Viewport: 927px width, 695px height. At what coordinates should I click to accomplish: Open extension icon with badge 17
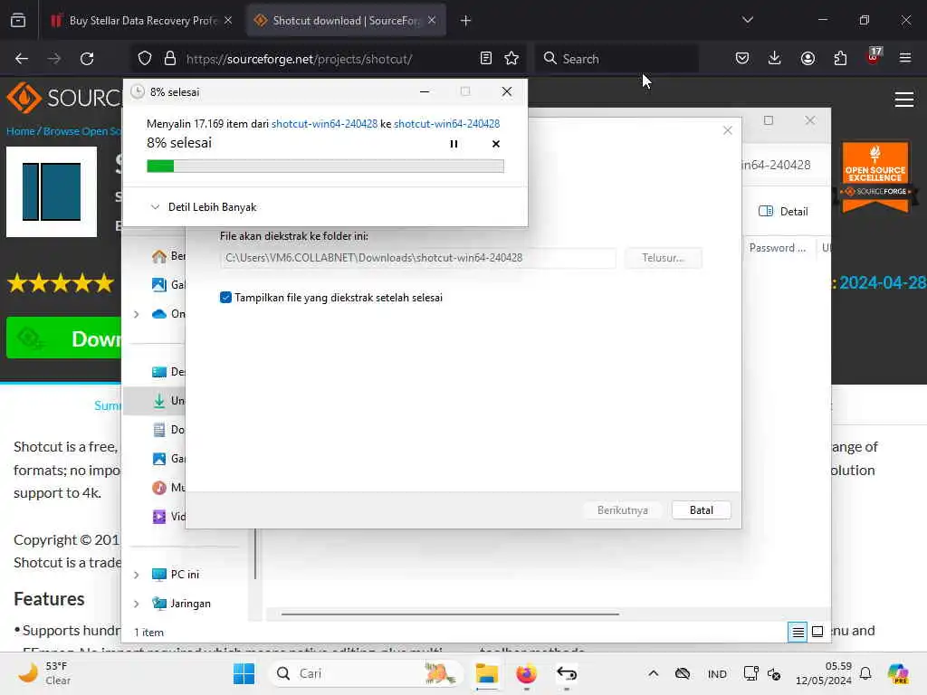pyautogui.click(x=874, y=57)
